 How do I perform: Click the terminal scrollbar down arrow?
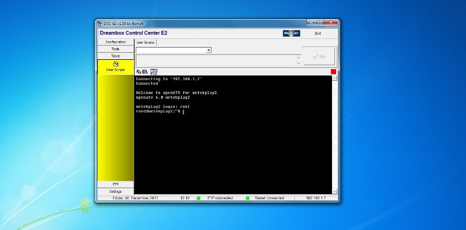[x=334, y=192]
